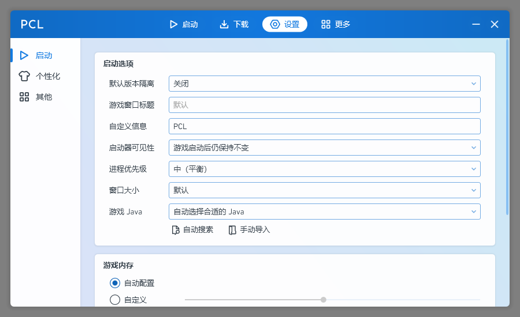Click the file-search icon beside 自动搜索

pos(176,230)
